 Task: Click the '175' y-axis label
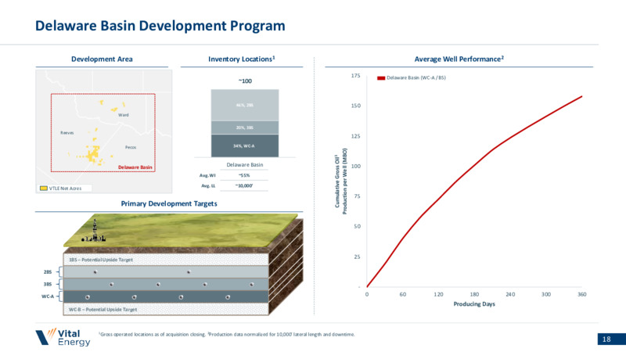coord(356,75)
